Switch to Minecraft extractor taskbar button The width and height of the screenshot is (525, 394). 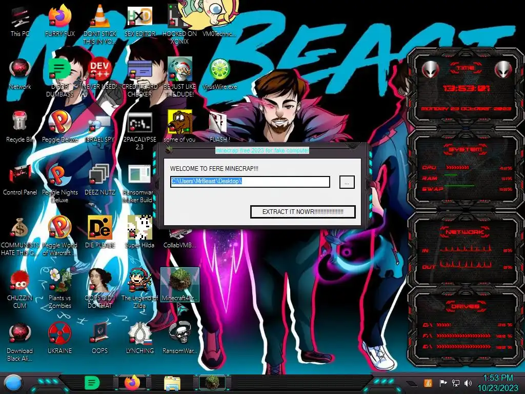pyautogui.click(x=212, y=383)
